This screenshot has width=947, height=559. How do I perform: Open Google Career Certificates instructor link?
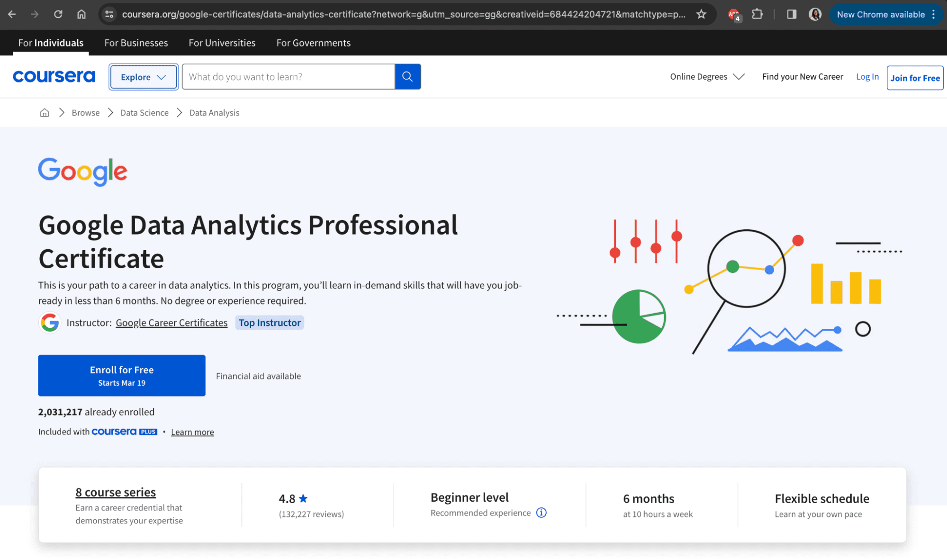click(x=171, y=323)
